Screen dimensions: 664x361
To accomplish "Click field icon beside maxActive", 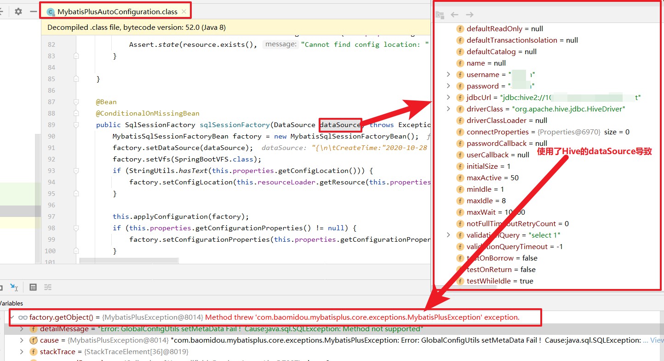I will [460, 178].
